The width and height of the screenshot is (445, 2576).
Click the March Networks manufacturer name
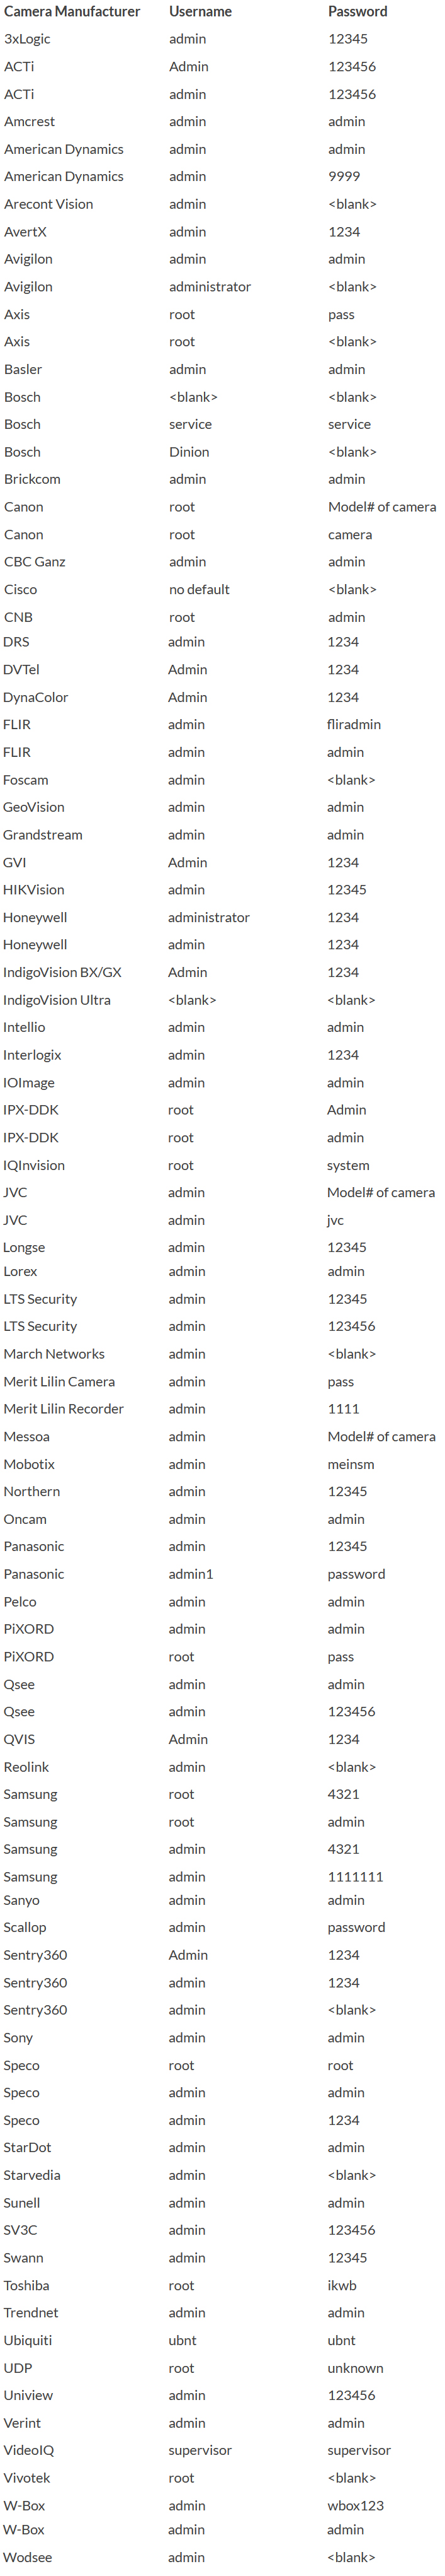point(54,1354)
